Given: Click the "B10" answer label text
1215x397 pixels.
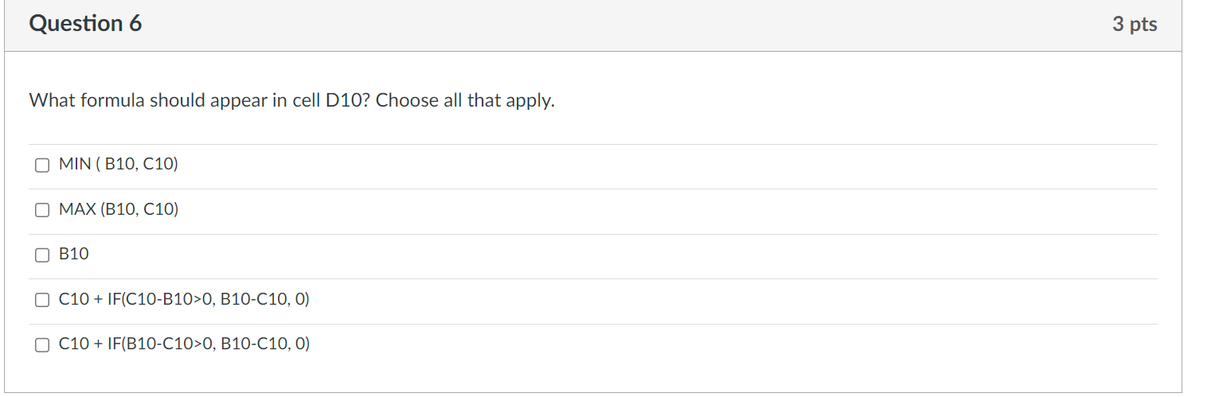Looking at the screenshot, I should point(74,255).
